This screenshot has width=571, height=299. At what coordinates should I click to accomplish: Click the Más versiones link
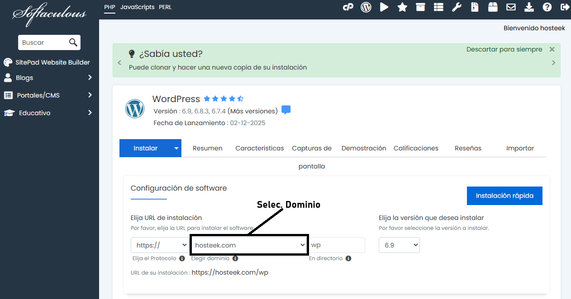click(252, 111)
